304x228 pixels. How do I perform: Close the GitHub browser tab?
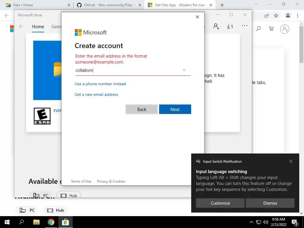point(140,5)
